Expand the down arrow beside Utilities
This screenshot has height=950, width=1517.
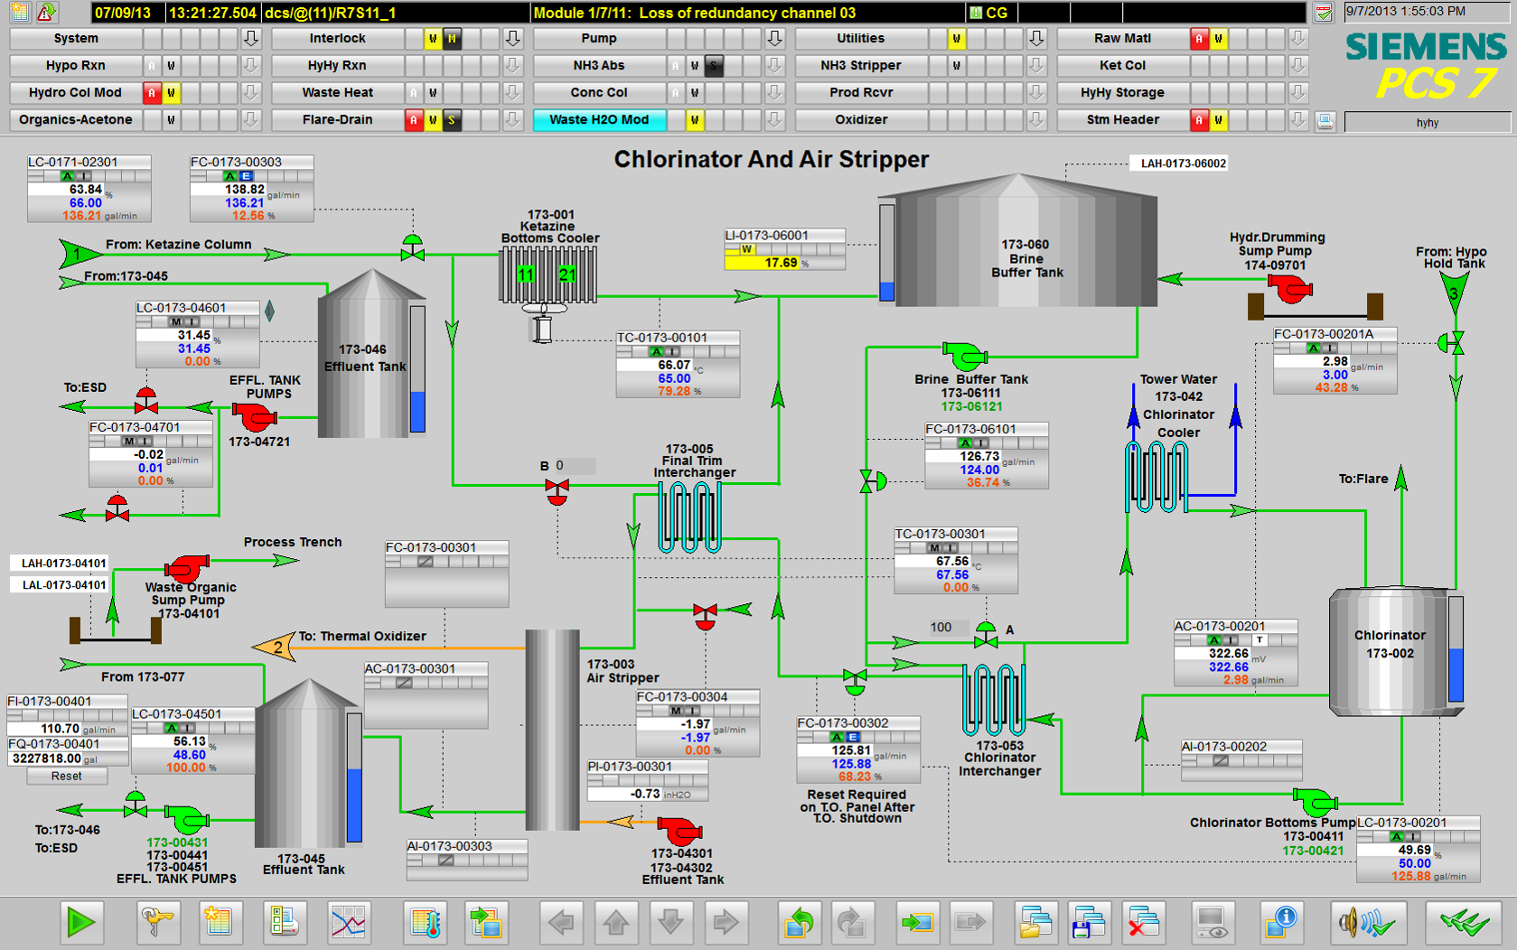pyautogui.click(x=1036, y=39)
